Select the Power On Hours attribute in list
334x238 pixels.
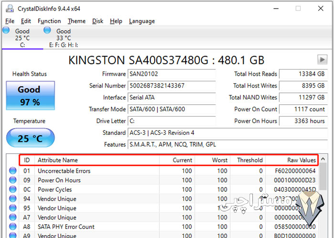59,180
